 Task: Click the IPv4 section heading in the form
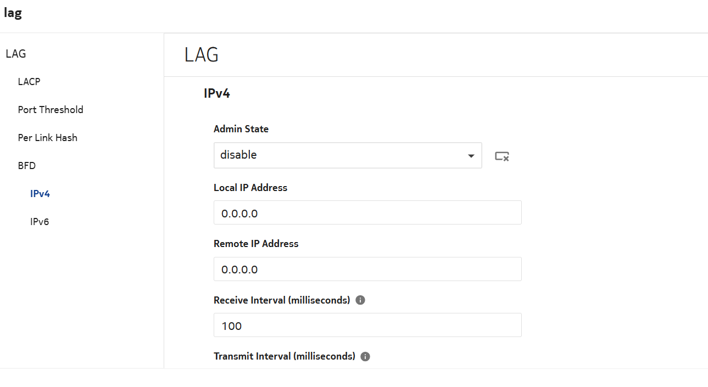click(216, 93)
